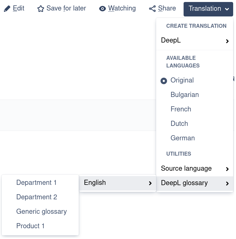Click the Edit pencil icon

tap(7, 9)
